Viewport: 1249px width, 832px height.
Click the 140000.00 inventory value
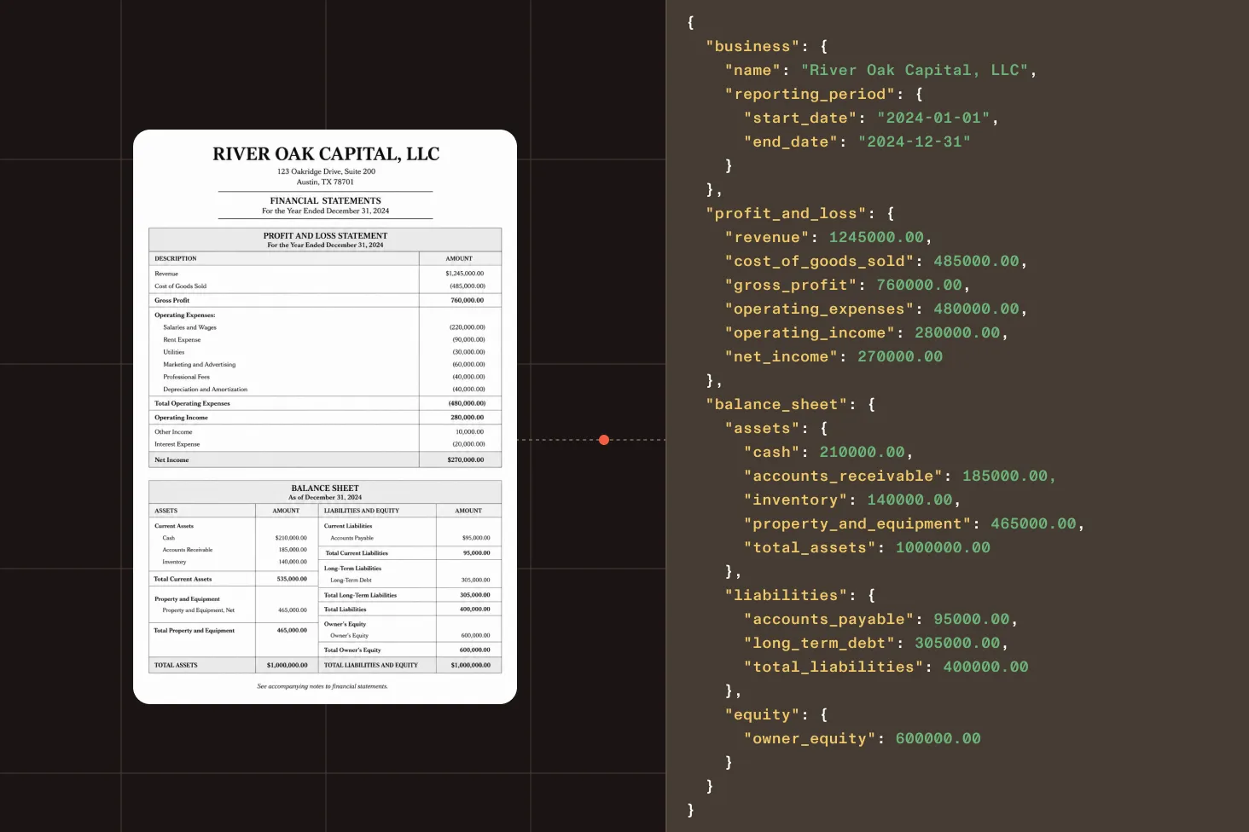pyautogui.click(x=909, y=500)
